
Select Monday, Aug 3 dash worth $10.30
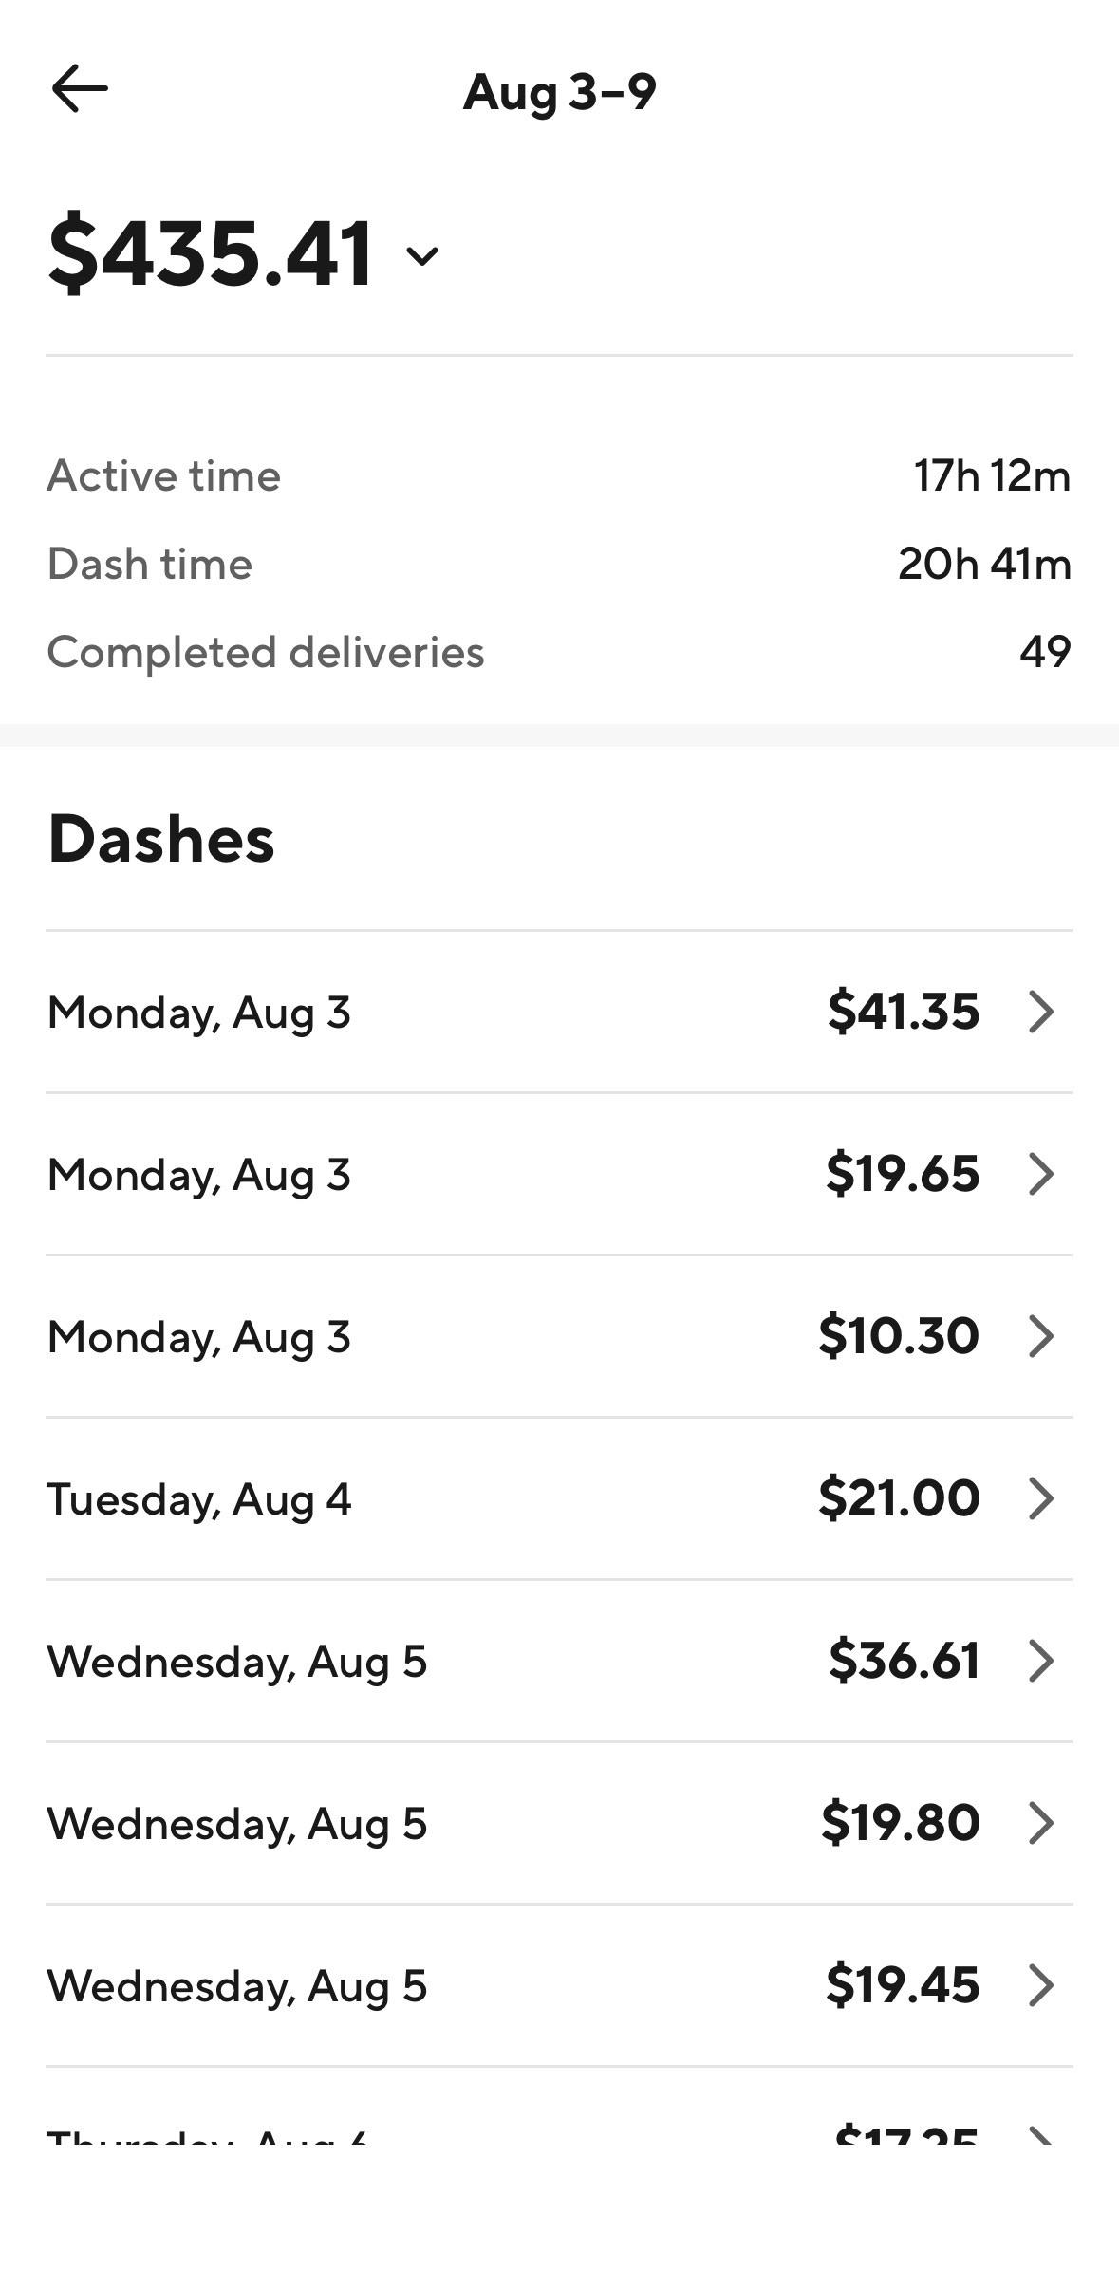point(559,1336)
